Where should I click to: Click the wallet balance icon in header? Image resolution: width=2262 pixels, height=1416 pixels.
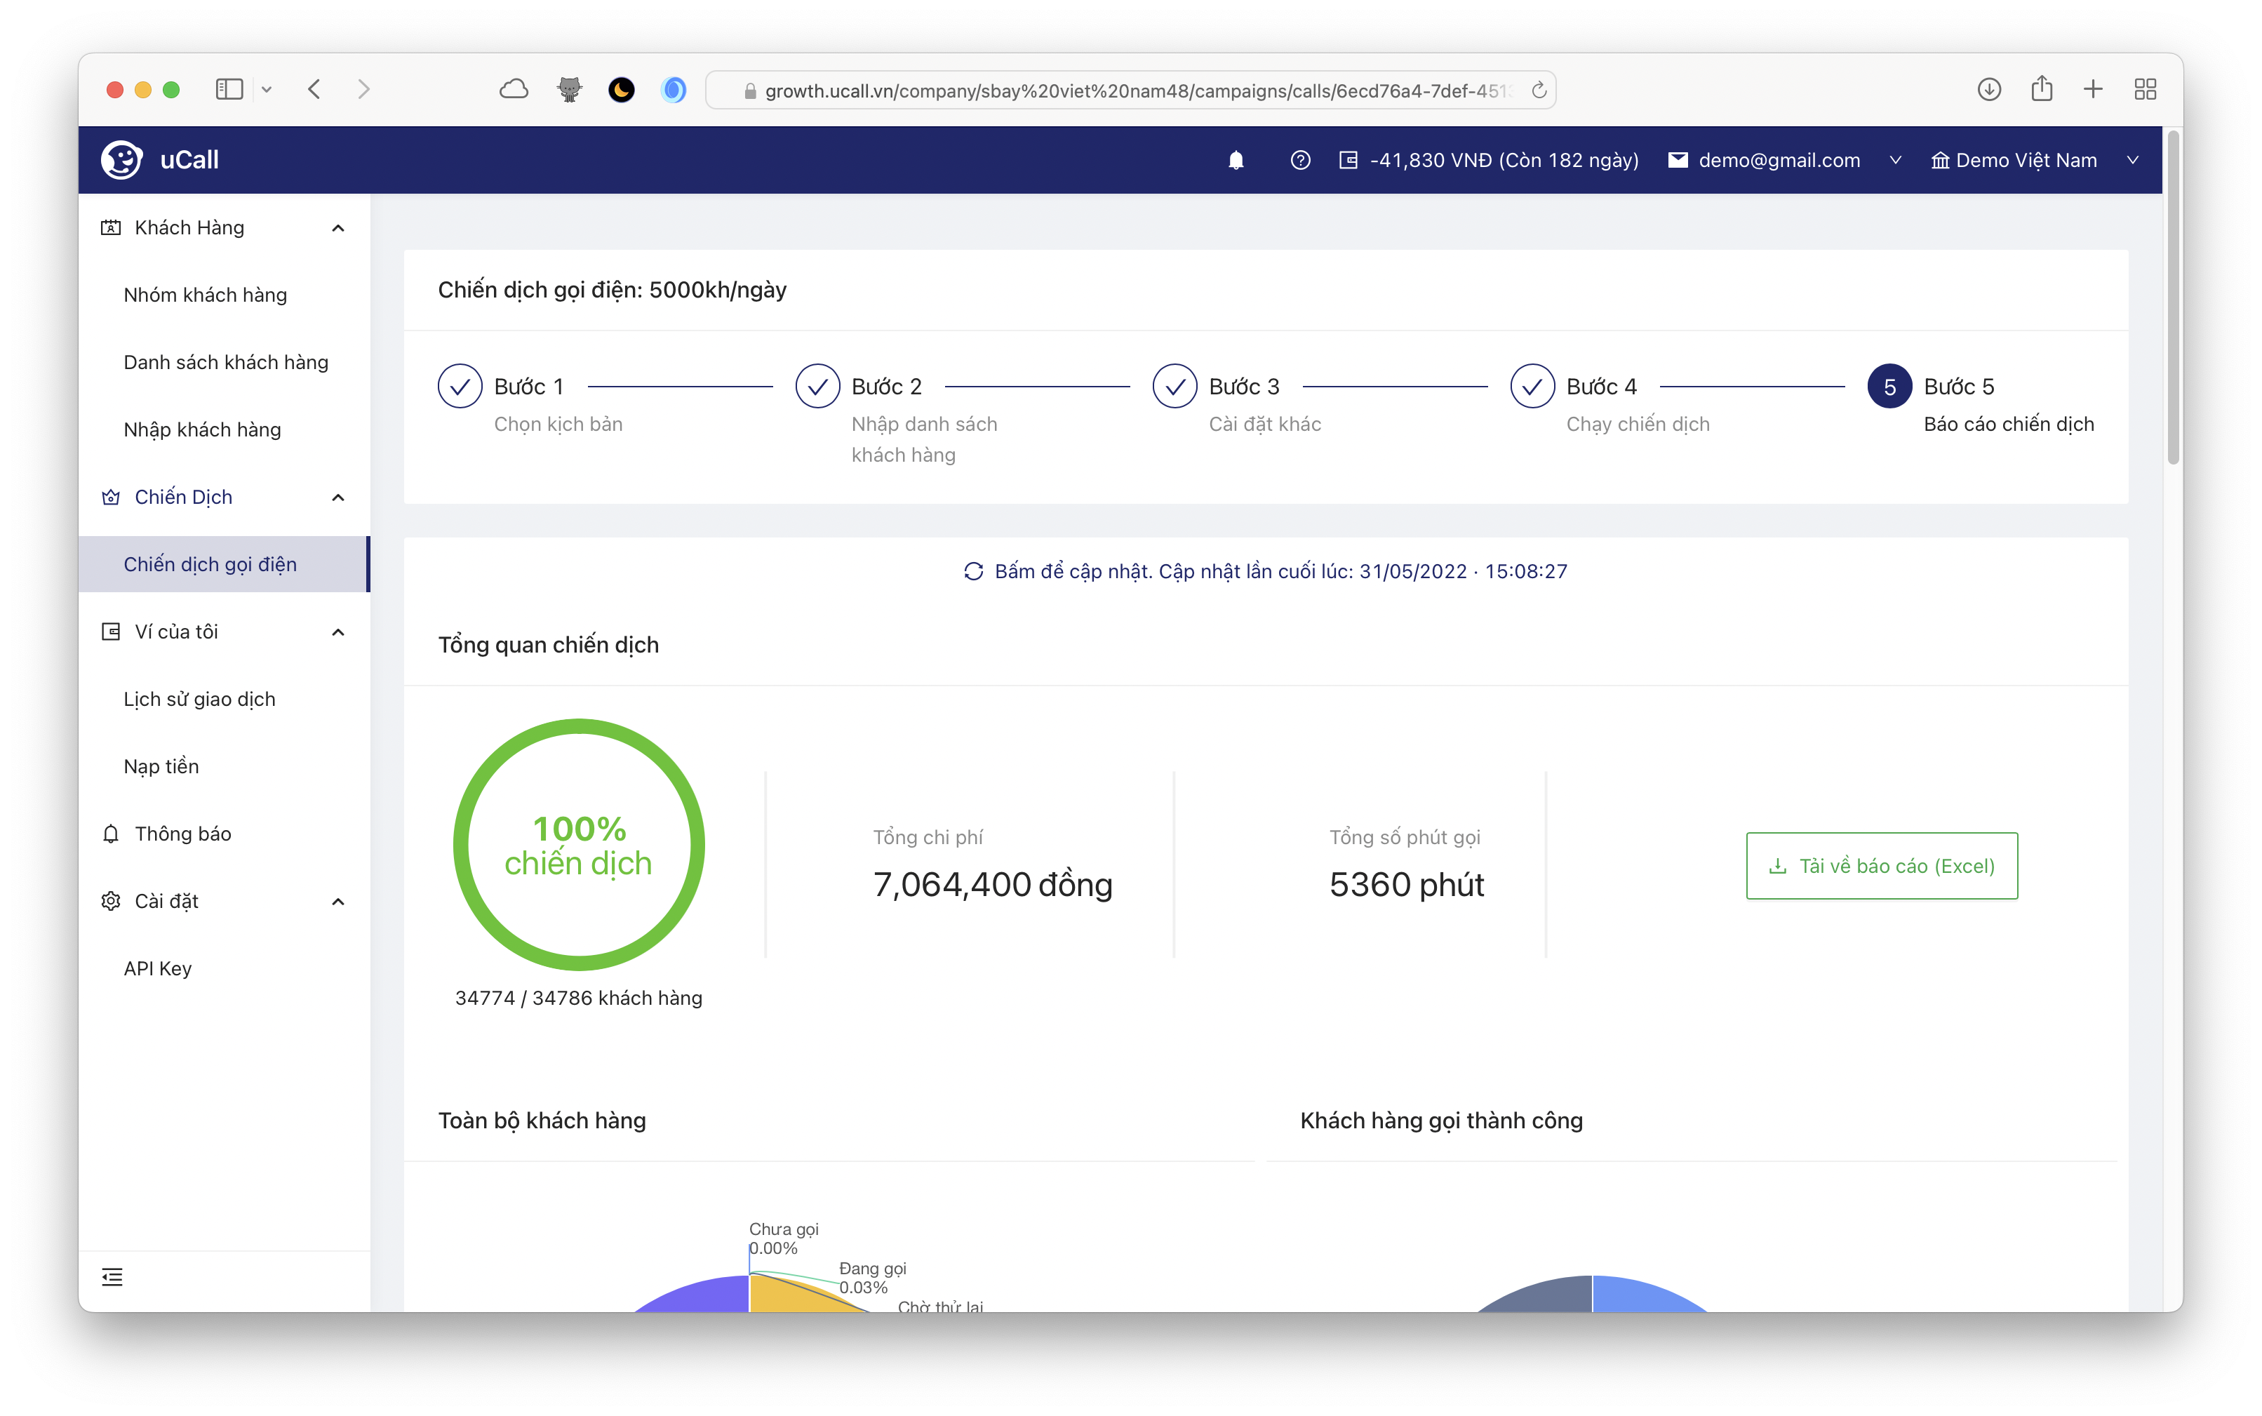(1347, 160)
